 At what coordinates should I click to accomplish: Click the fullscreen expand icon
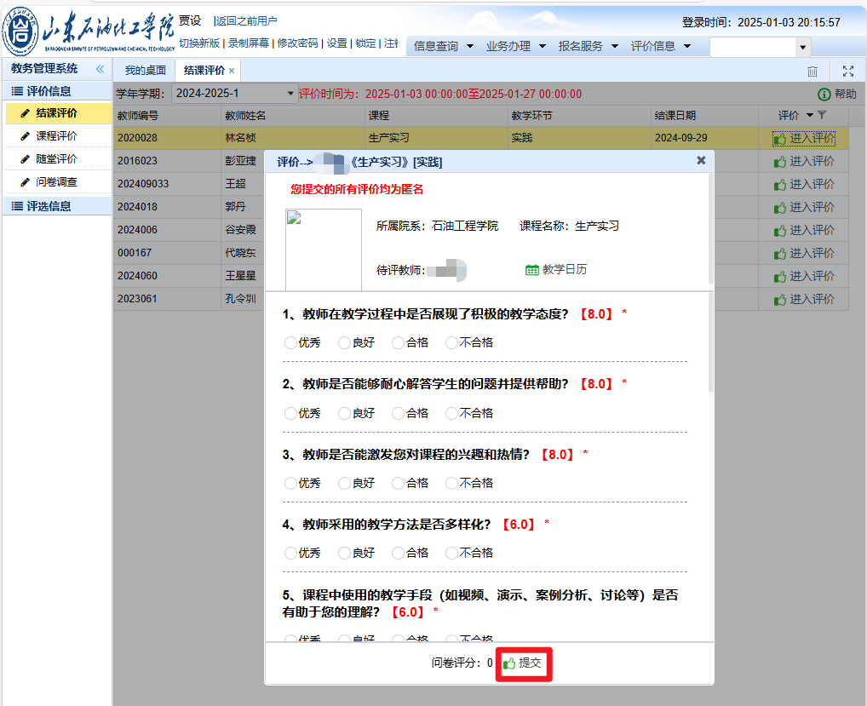click(847, 72)
